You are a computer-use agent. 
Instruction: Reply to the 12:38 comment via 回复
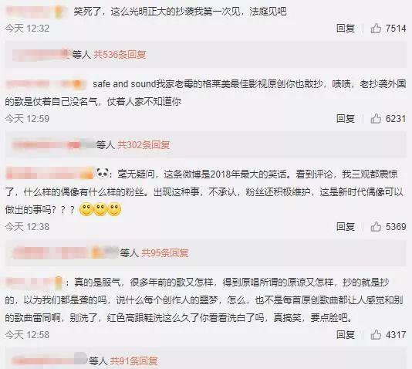346,226
